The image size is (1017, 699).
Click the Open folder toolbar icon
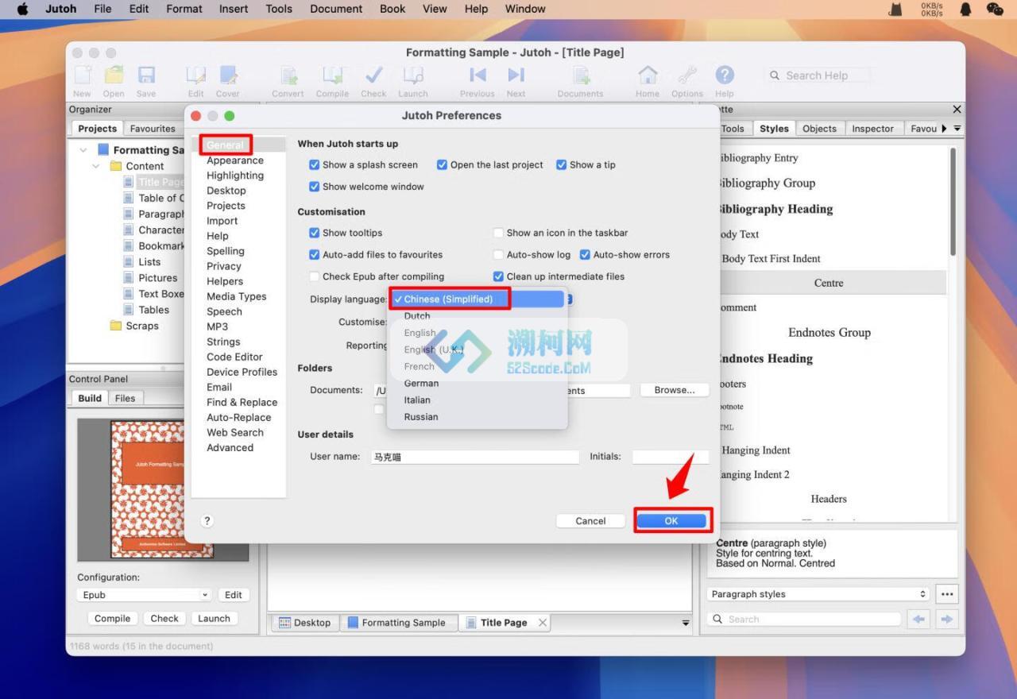[x=114, y=75]
